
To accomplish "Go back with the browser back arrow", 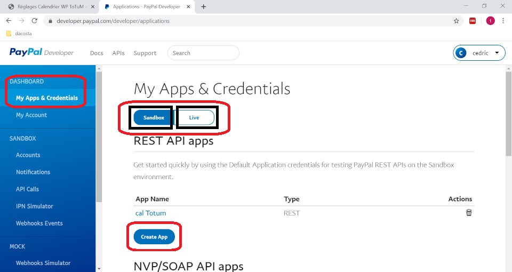I will 9,21.
